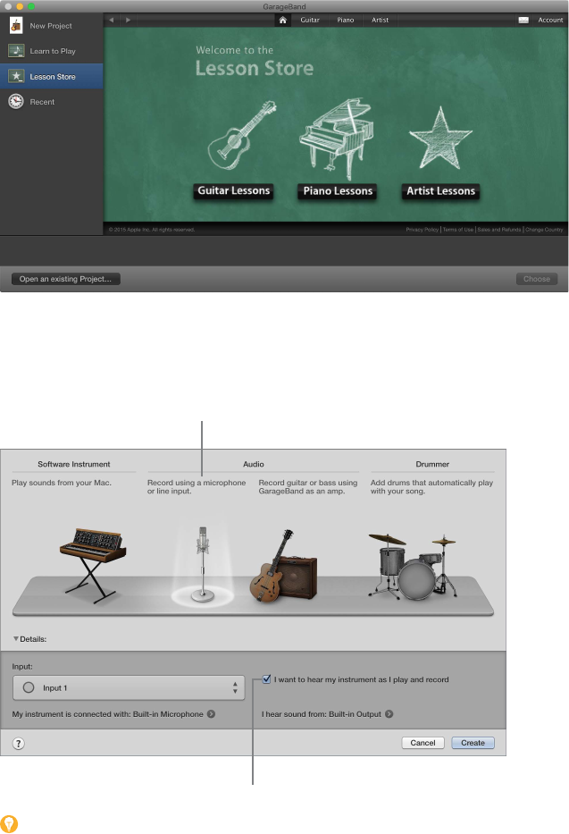Viewport: 569px width, 834px height.
Task: Choose the Drummer drum kit icon
Action: point(413,566)
